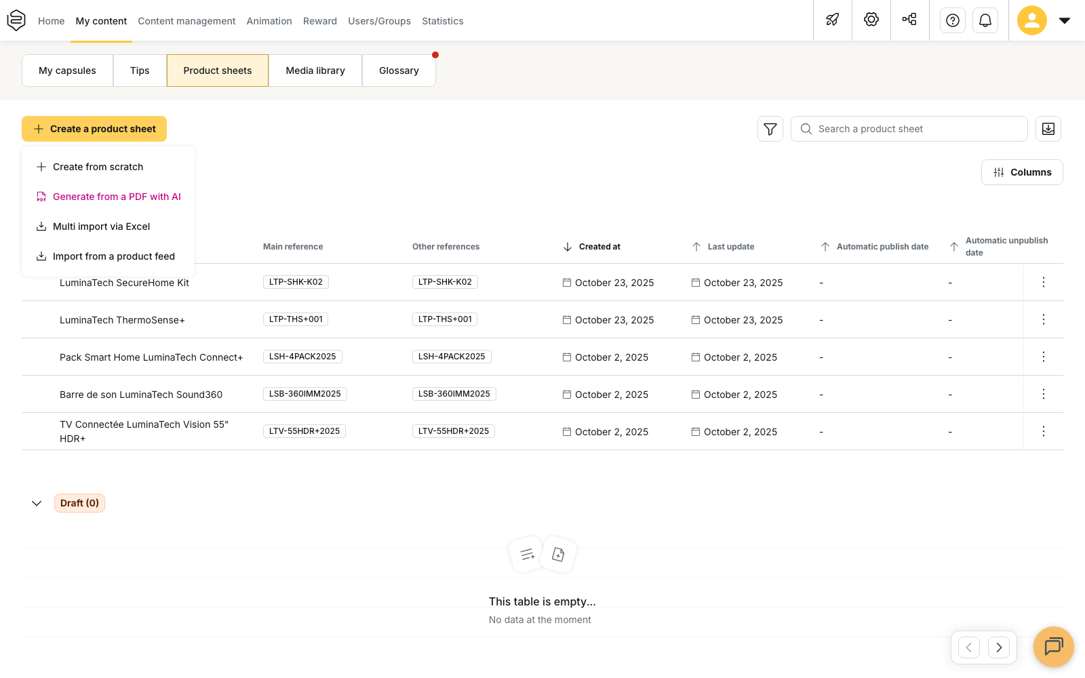
Task: Open row actions for LuminaTech ThermoSense+
Action: tap(1044, 319)
